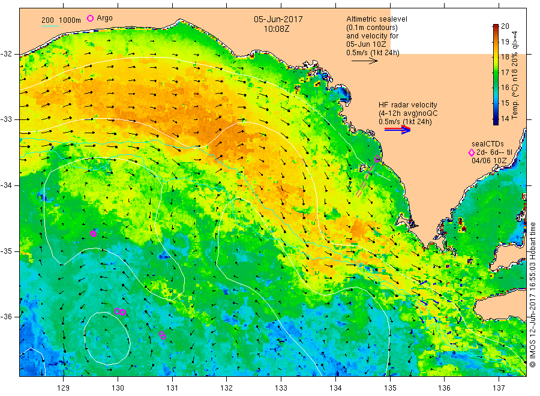This screenshot has width=540, height=396.
Task: Click the 17 tick on the color bar
Action: point(505,73)
